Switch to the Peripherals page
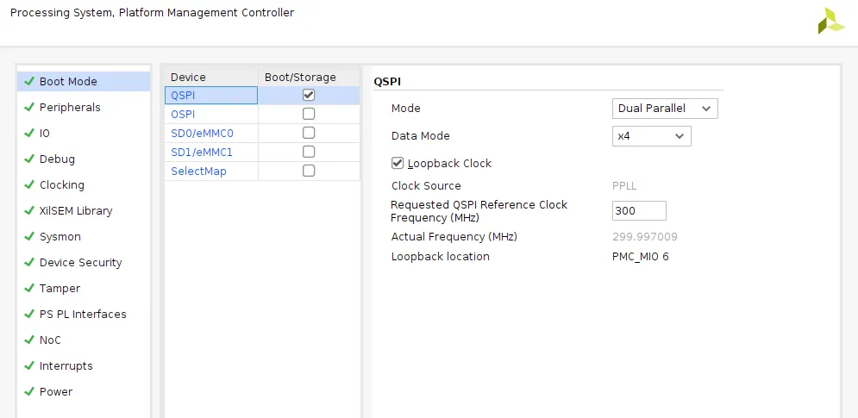Image resolution: width=858 pixels, height=418 pixels. (x=70, y=108)
